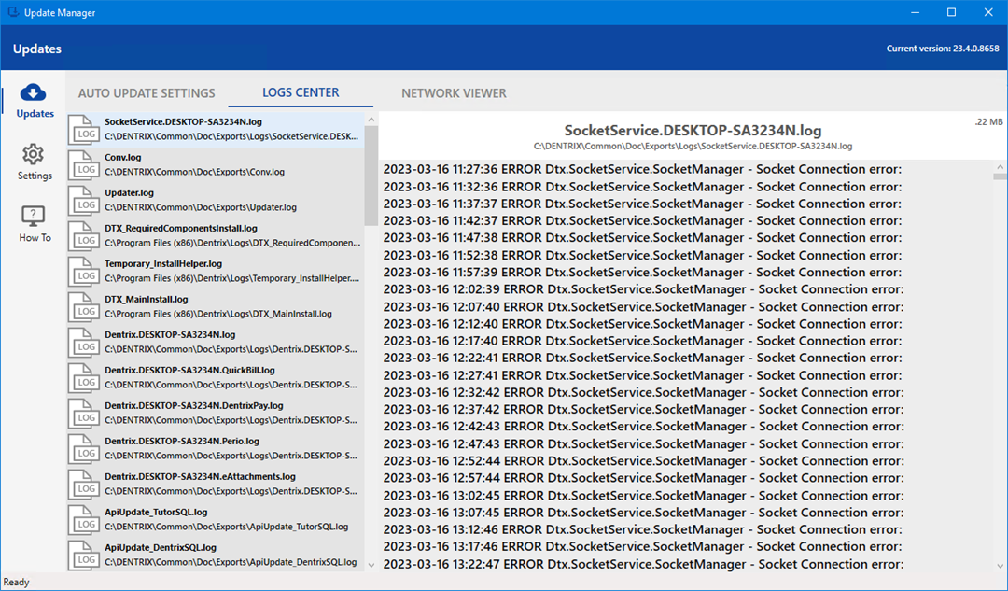1008x591 pixels.
Task: Click the Update Manager title bar app icon
Action: coord(13,12)
